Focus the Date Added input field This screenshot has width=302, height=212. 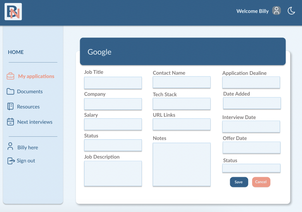pyautogui.click(x=252, y=103)
